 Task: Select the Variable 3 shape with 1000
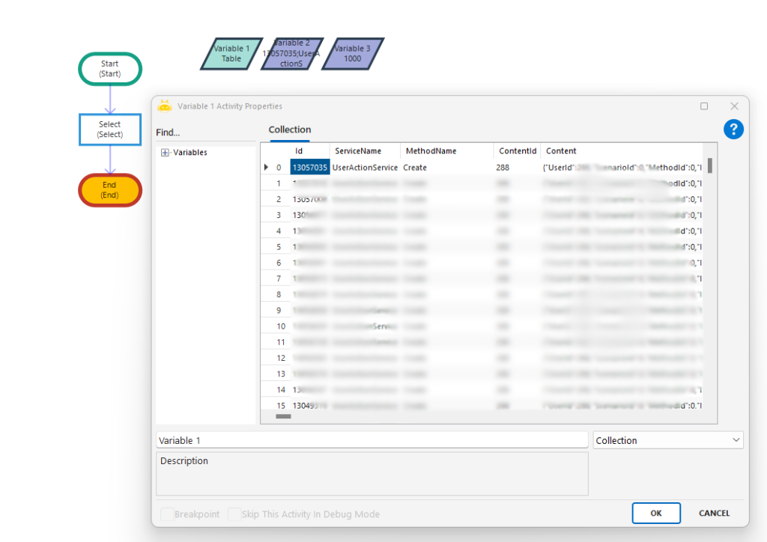click(x=352, y=54)
